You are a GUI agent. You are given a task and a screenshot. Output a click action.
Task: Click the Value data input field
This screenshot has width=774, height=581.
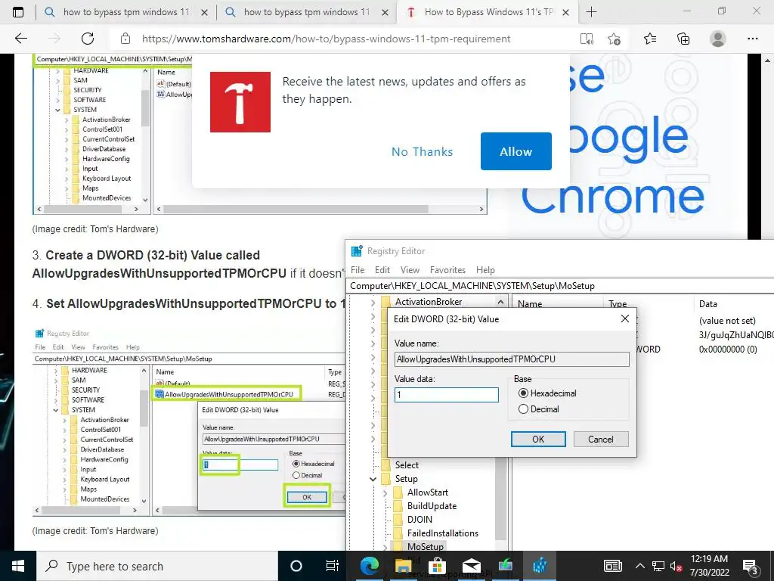click(x=446, y=395)
